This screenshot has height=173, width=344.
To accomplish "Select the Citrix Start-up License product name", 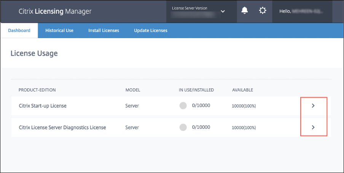I will pyautogui.click(x=43, y=106).
